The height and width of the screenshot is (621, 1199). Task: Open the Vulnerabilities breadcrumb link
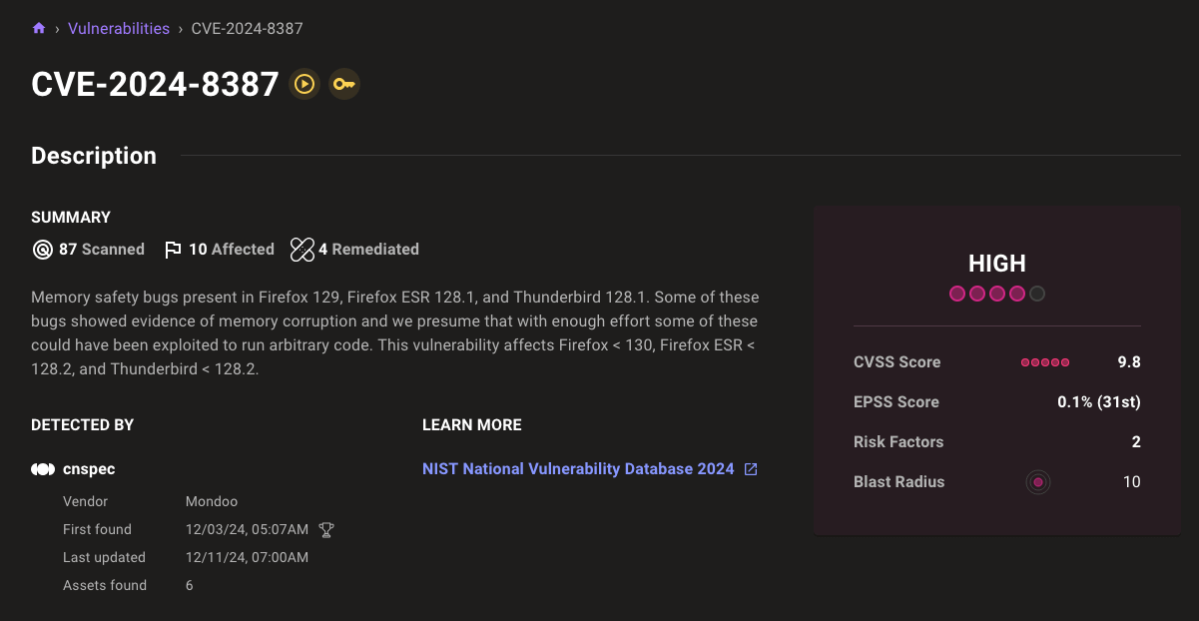119,29
